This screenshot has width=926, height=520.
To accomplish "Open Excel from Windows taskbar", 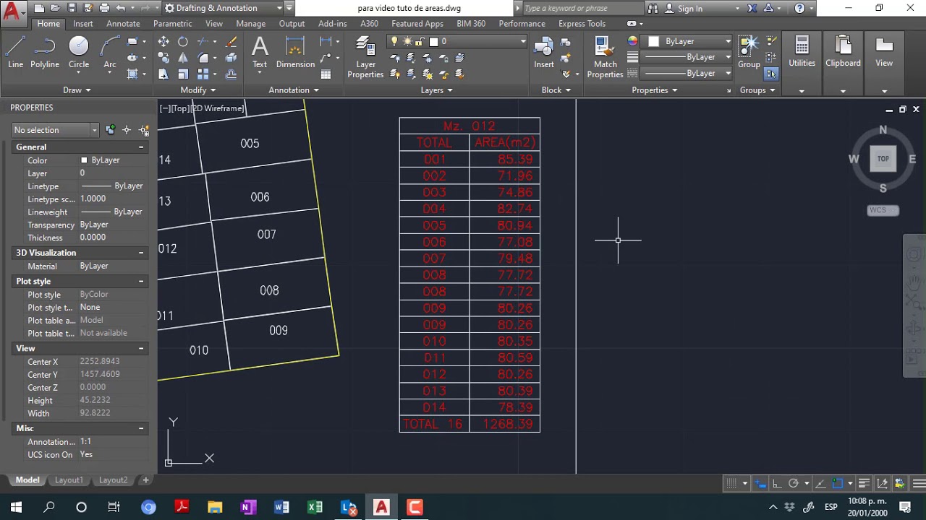I will (x=315, y=507).
